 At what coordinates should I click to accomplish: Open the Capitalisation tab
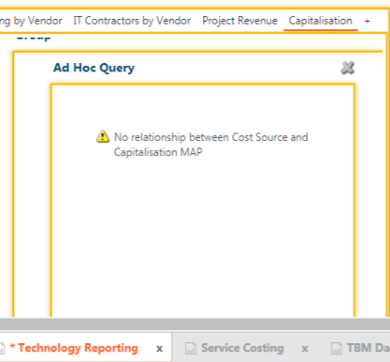320,21
